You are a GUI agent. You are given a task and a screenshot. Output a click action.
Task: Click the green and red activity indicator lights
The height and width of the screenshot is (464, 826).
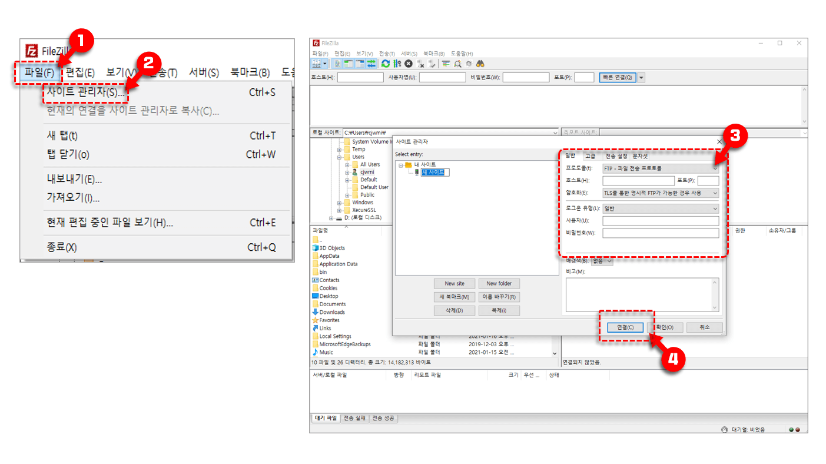point(795,430)
